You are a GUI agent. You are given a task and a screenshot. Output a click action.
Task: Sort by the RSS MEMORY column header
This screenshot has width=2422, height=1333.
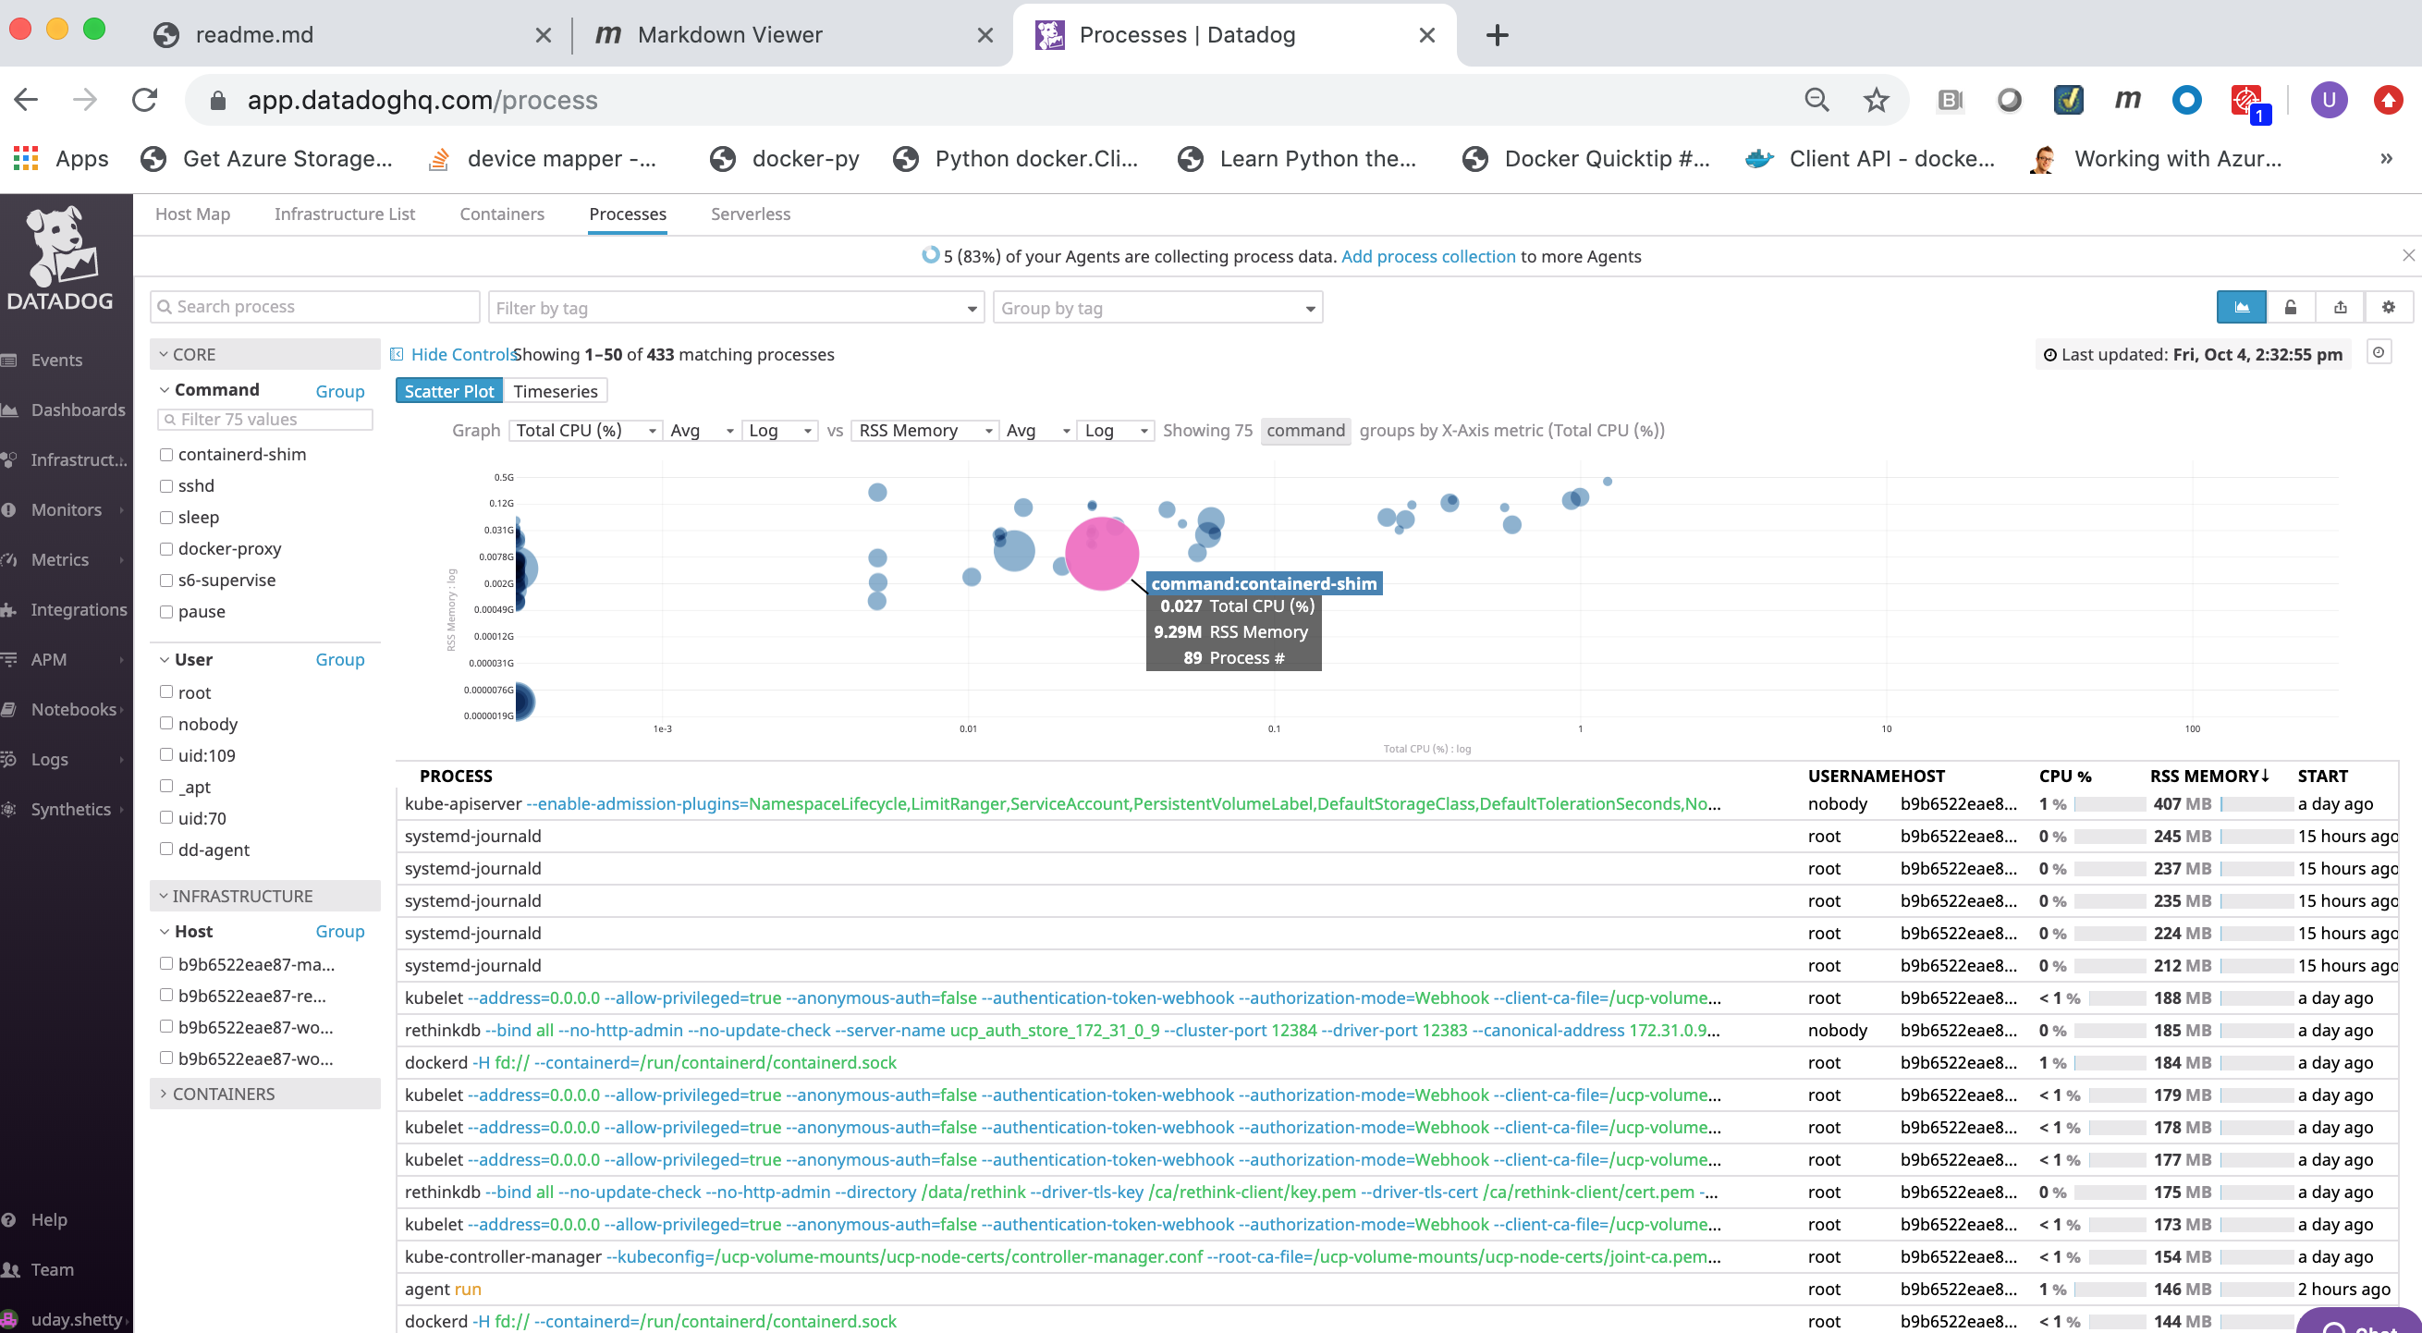coord(2208,776)
